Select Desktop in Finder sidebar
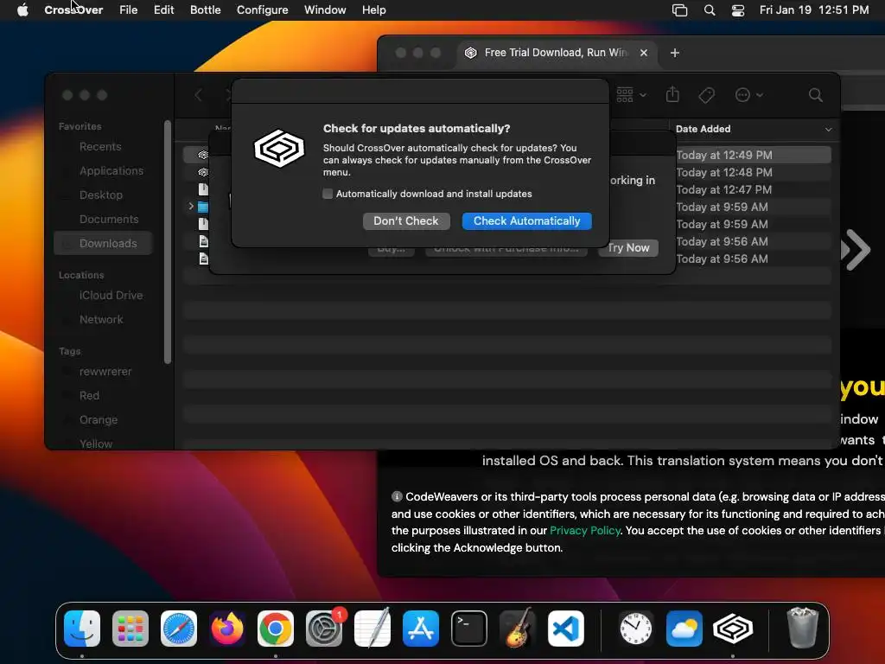Screen dimensions: 885x664 101,195
